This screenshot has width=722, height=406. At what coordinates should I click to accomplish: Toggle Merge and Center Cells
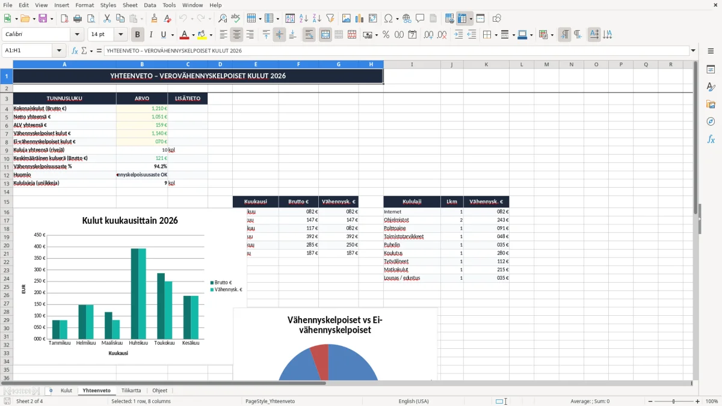click(326, 35)
